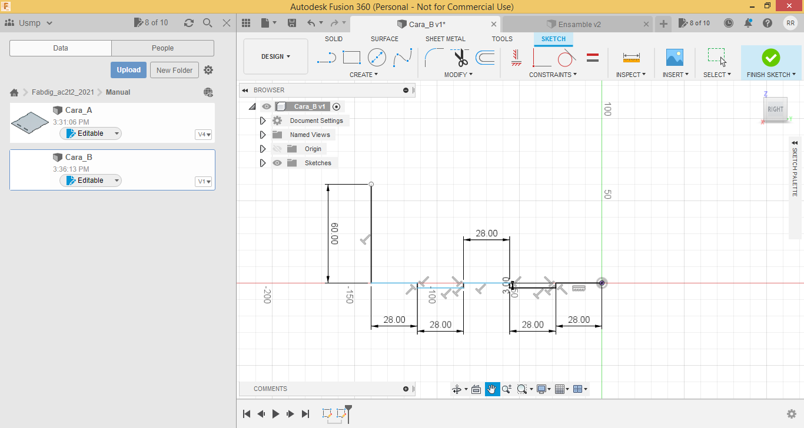Click the Cara_A file thumbnail
The image size is (804, 428).
click(31, 122)
